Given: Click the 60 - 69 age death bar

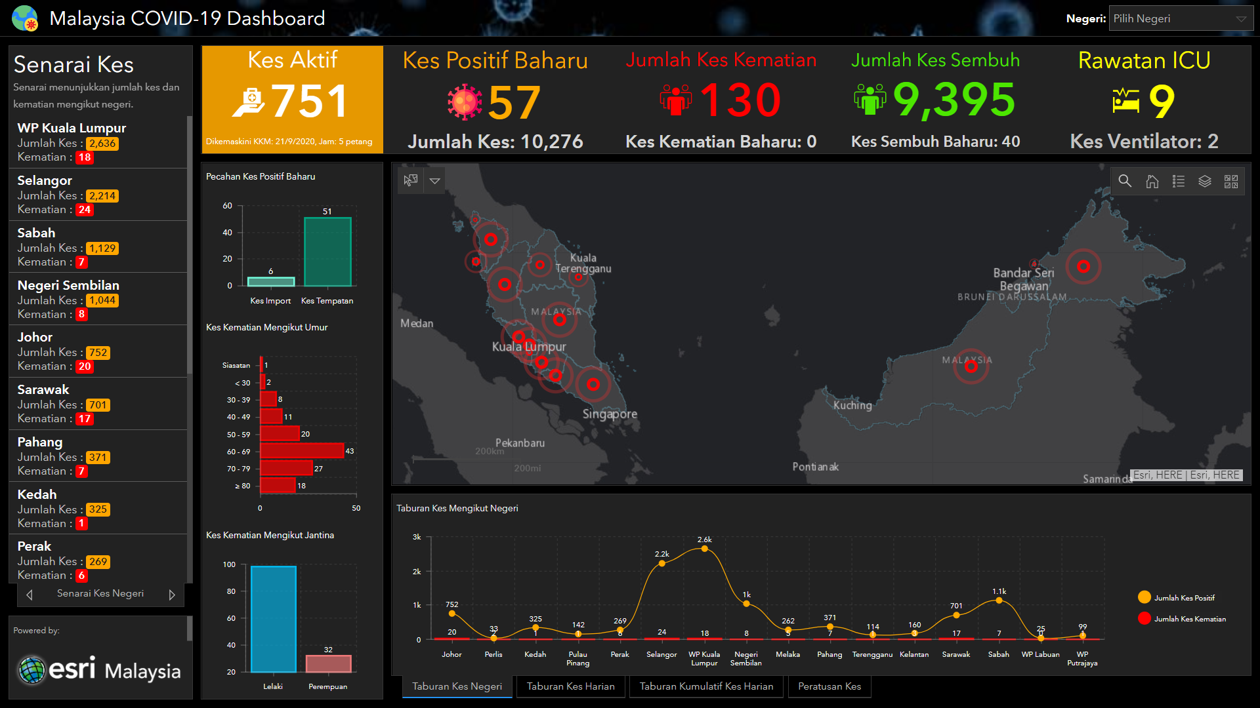Looking at the screenshot, I should click(302, 451).
